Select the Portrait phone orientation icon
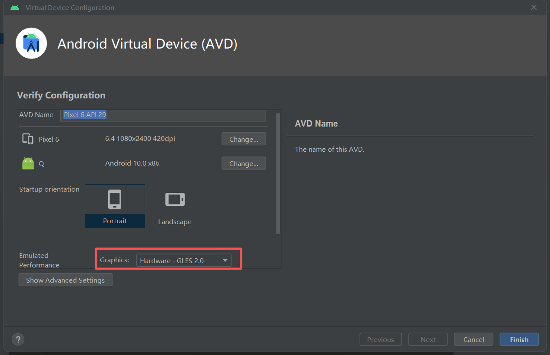 pyautogui.click(x=115, y=199)
